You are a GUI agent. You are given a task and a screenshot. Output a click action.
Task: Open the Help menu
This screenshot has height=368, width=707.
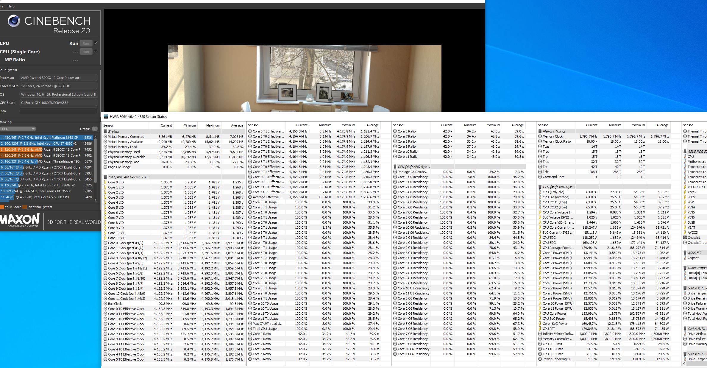click(11, 6)
